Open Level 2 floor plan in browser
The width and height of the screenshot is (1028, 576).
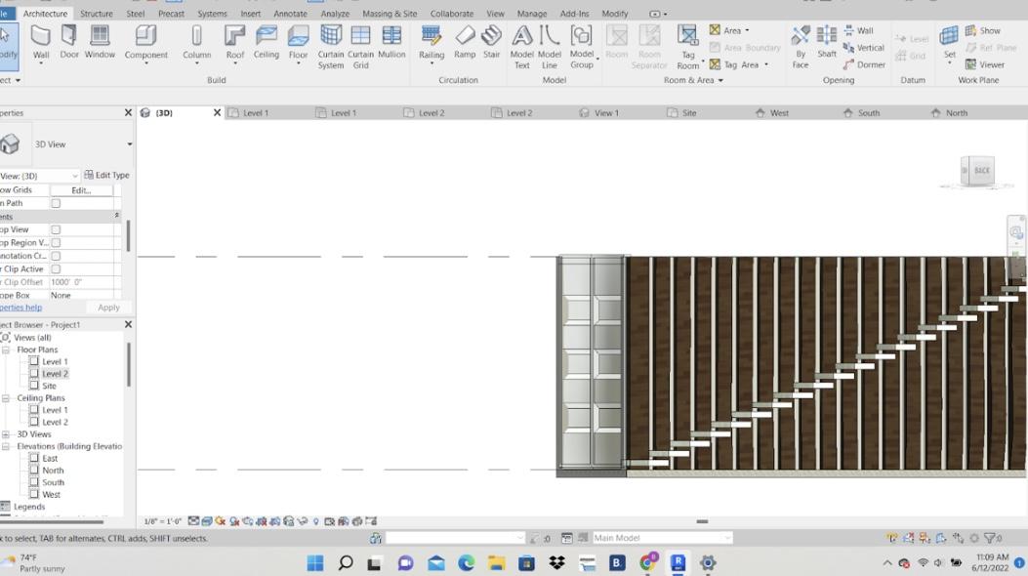point(55,374)
